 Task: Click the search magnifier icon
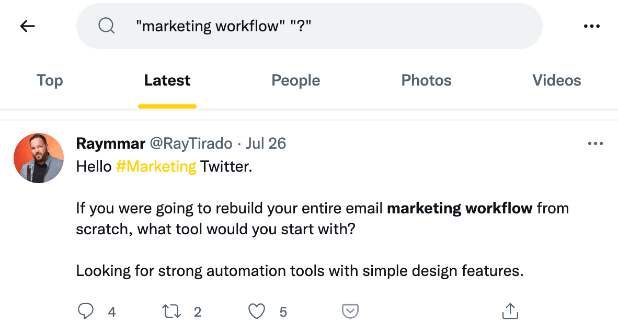[107, 26]
